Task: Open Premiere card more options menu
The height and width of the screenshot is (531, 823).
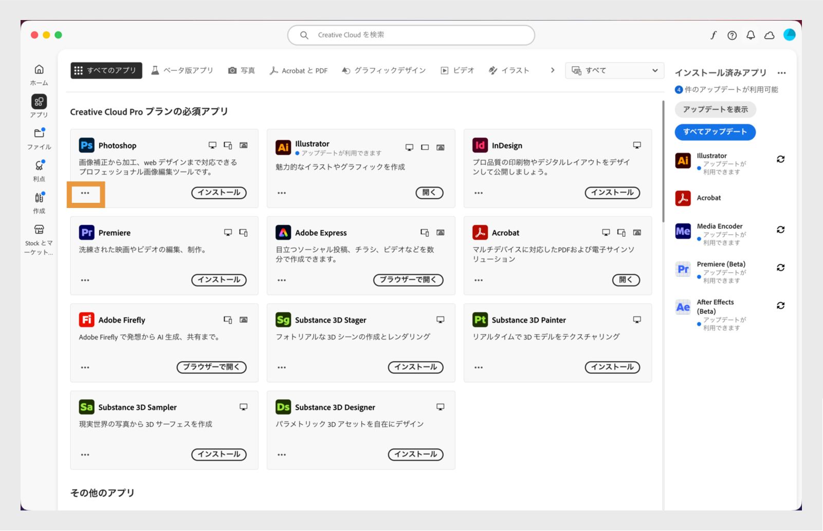Action: pos(85,280)
